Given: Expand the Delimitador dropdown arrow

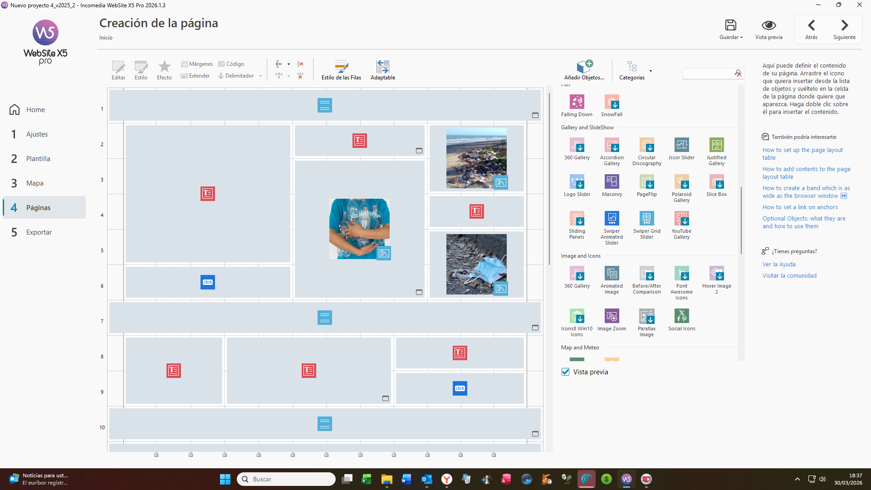Looking at the screenshot, I should [x=260, y=76].
